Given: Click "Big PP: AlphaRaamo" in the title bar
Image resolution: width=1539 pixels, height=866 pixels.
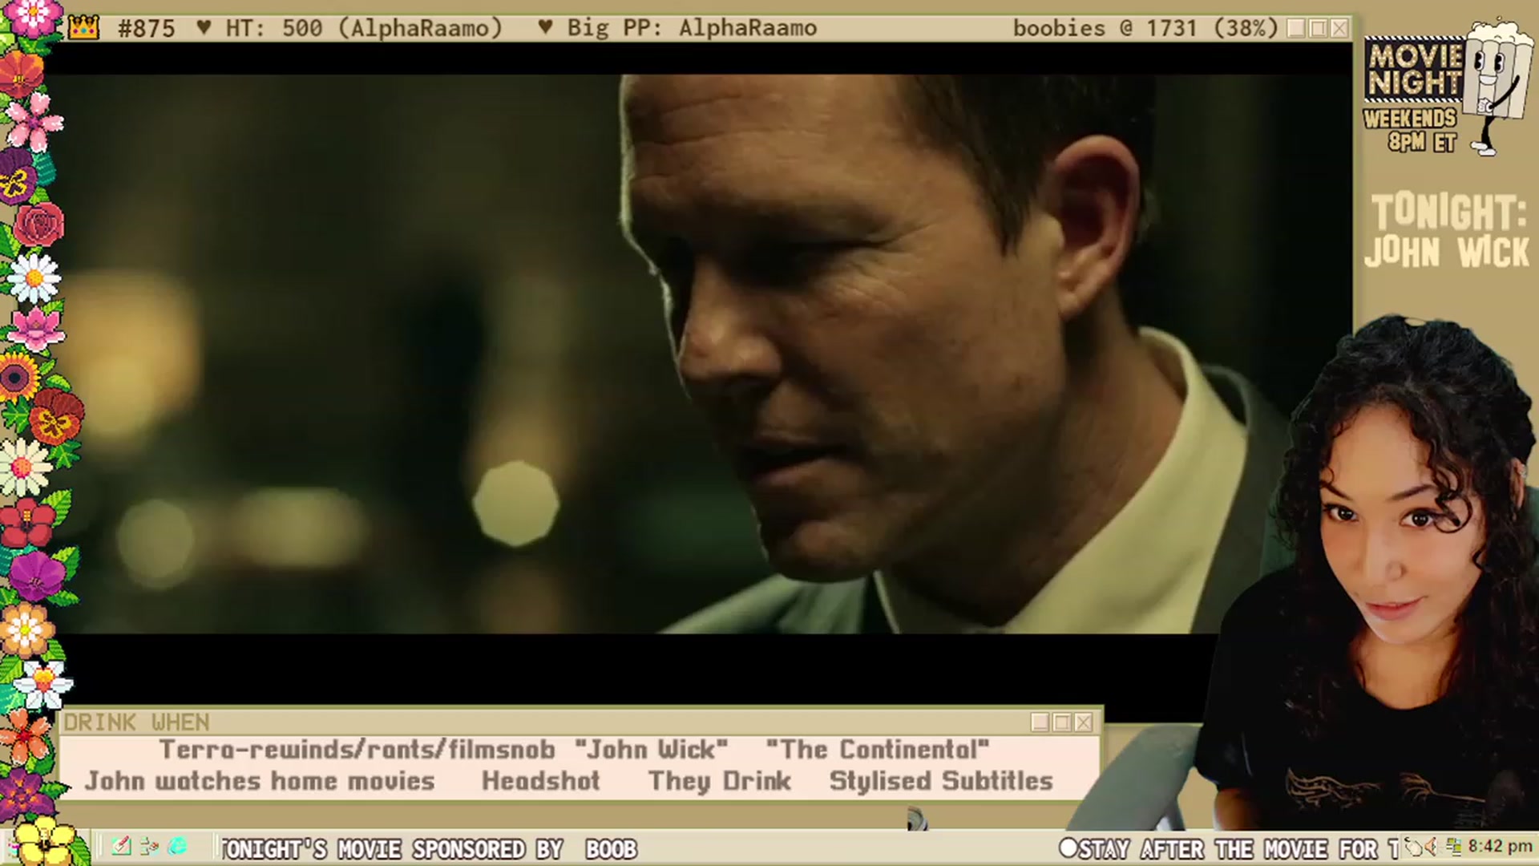Looking at the screenshot, I should (x=692, y=29).
